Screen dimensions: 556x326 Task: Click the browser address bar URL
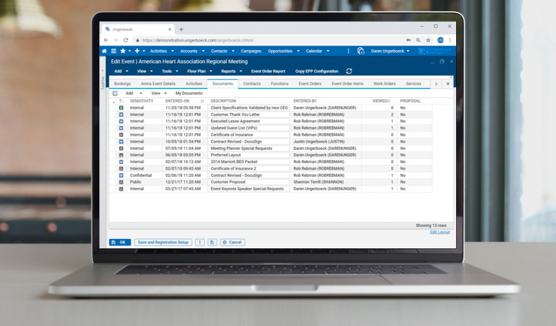198,40
